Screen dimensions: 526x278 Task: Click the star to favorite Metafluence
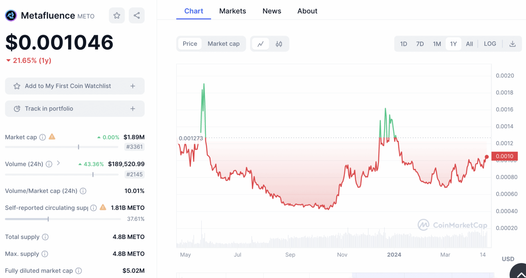[117, 15]
